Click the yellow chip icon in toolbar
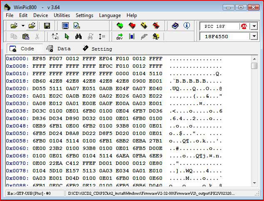This screenshot has width=264, height=201. coord(144,26)
